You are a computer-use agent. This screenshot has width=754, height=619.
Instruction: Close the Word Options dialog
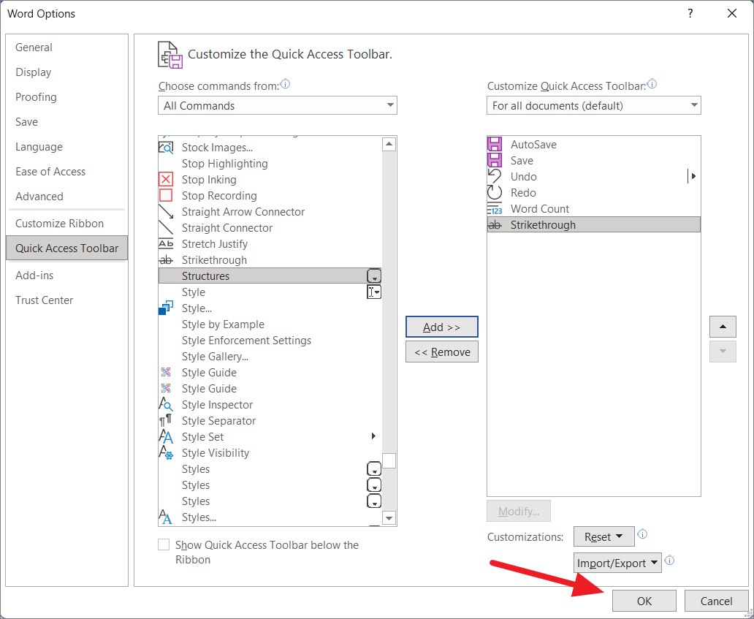point(732,13)
